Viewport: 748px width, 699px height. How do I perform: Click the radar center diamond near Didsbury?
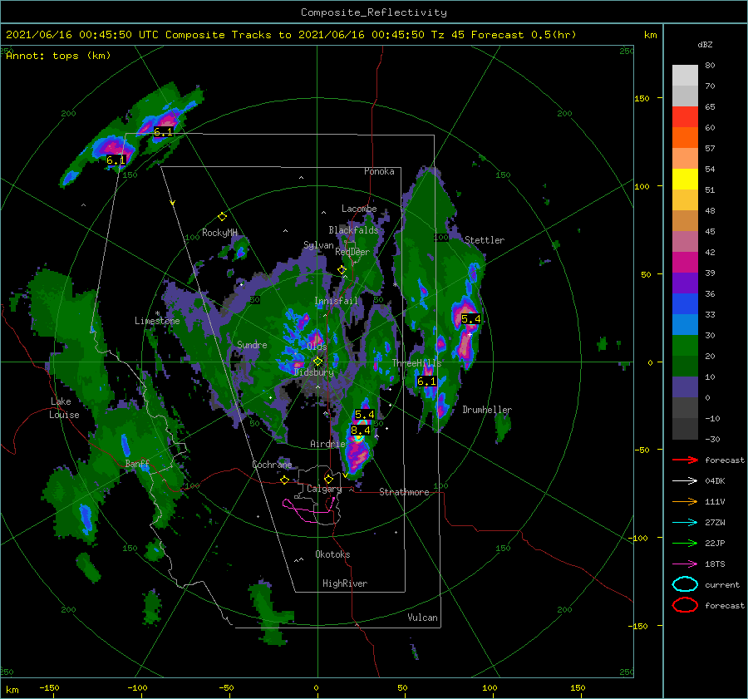317,362
